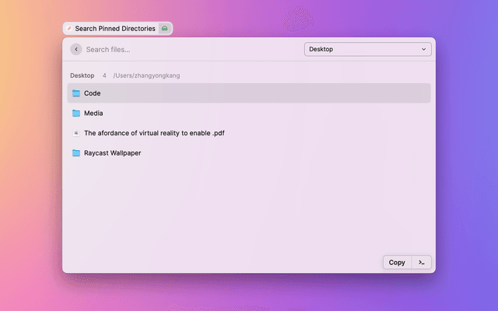Click the Code folder icon
The width and height of the screenshot is (498, 311).
coord(76,93)
